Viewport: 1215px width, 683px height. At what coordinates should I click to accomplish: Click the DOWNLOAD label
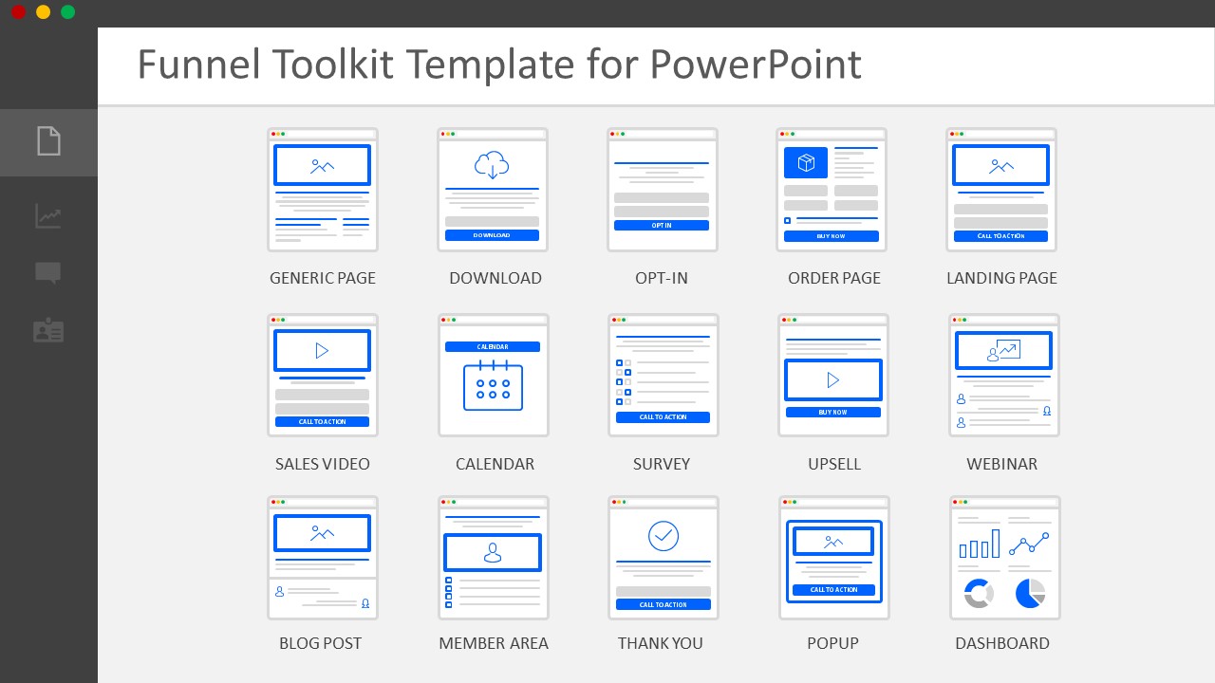(495, 278)
